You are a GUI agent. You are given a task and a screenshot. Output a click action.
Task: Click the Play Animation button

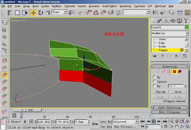click(x=154, y=121)
